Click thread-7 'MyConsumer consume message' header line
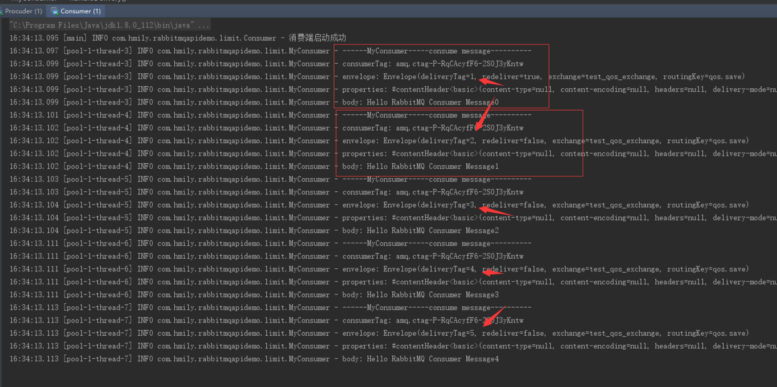777x387 pixels. click(x=271, y=308)
